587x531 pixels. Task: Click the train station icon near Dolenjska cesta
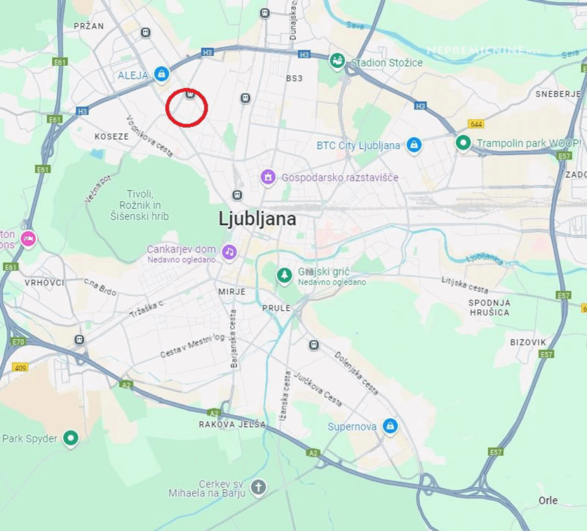coord(314,344)
